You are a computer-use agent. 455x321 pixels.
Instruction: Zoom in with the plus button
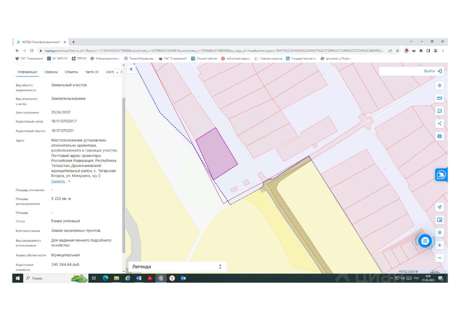[440, 245]
